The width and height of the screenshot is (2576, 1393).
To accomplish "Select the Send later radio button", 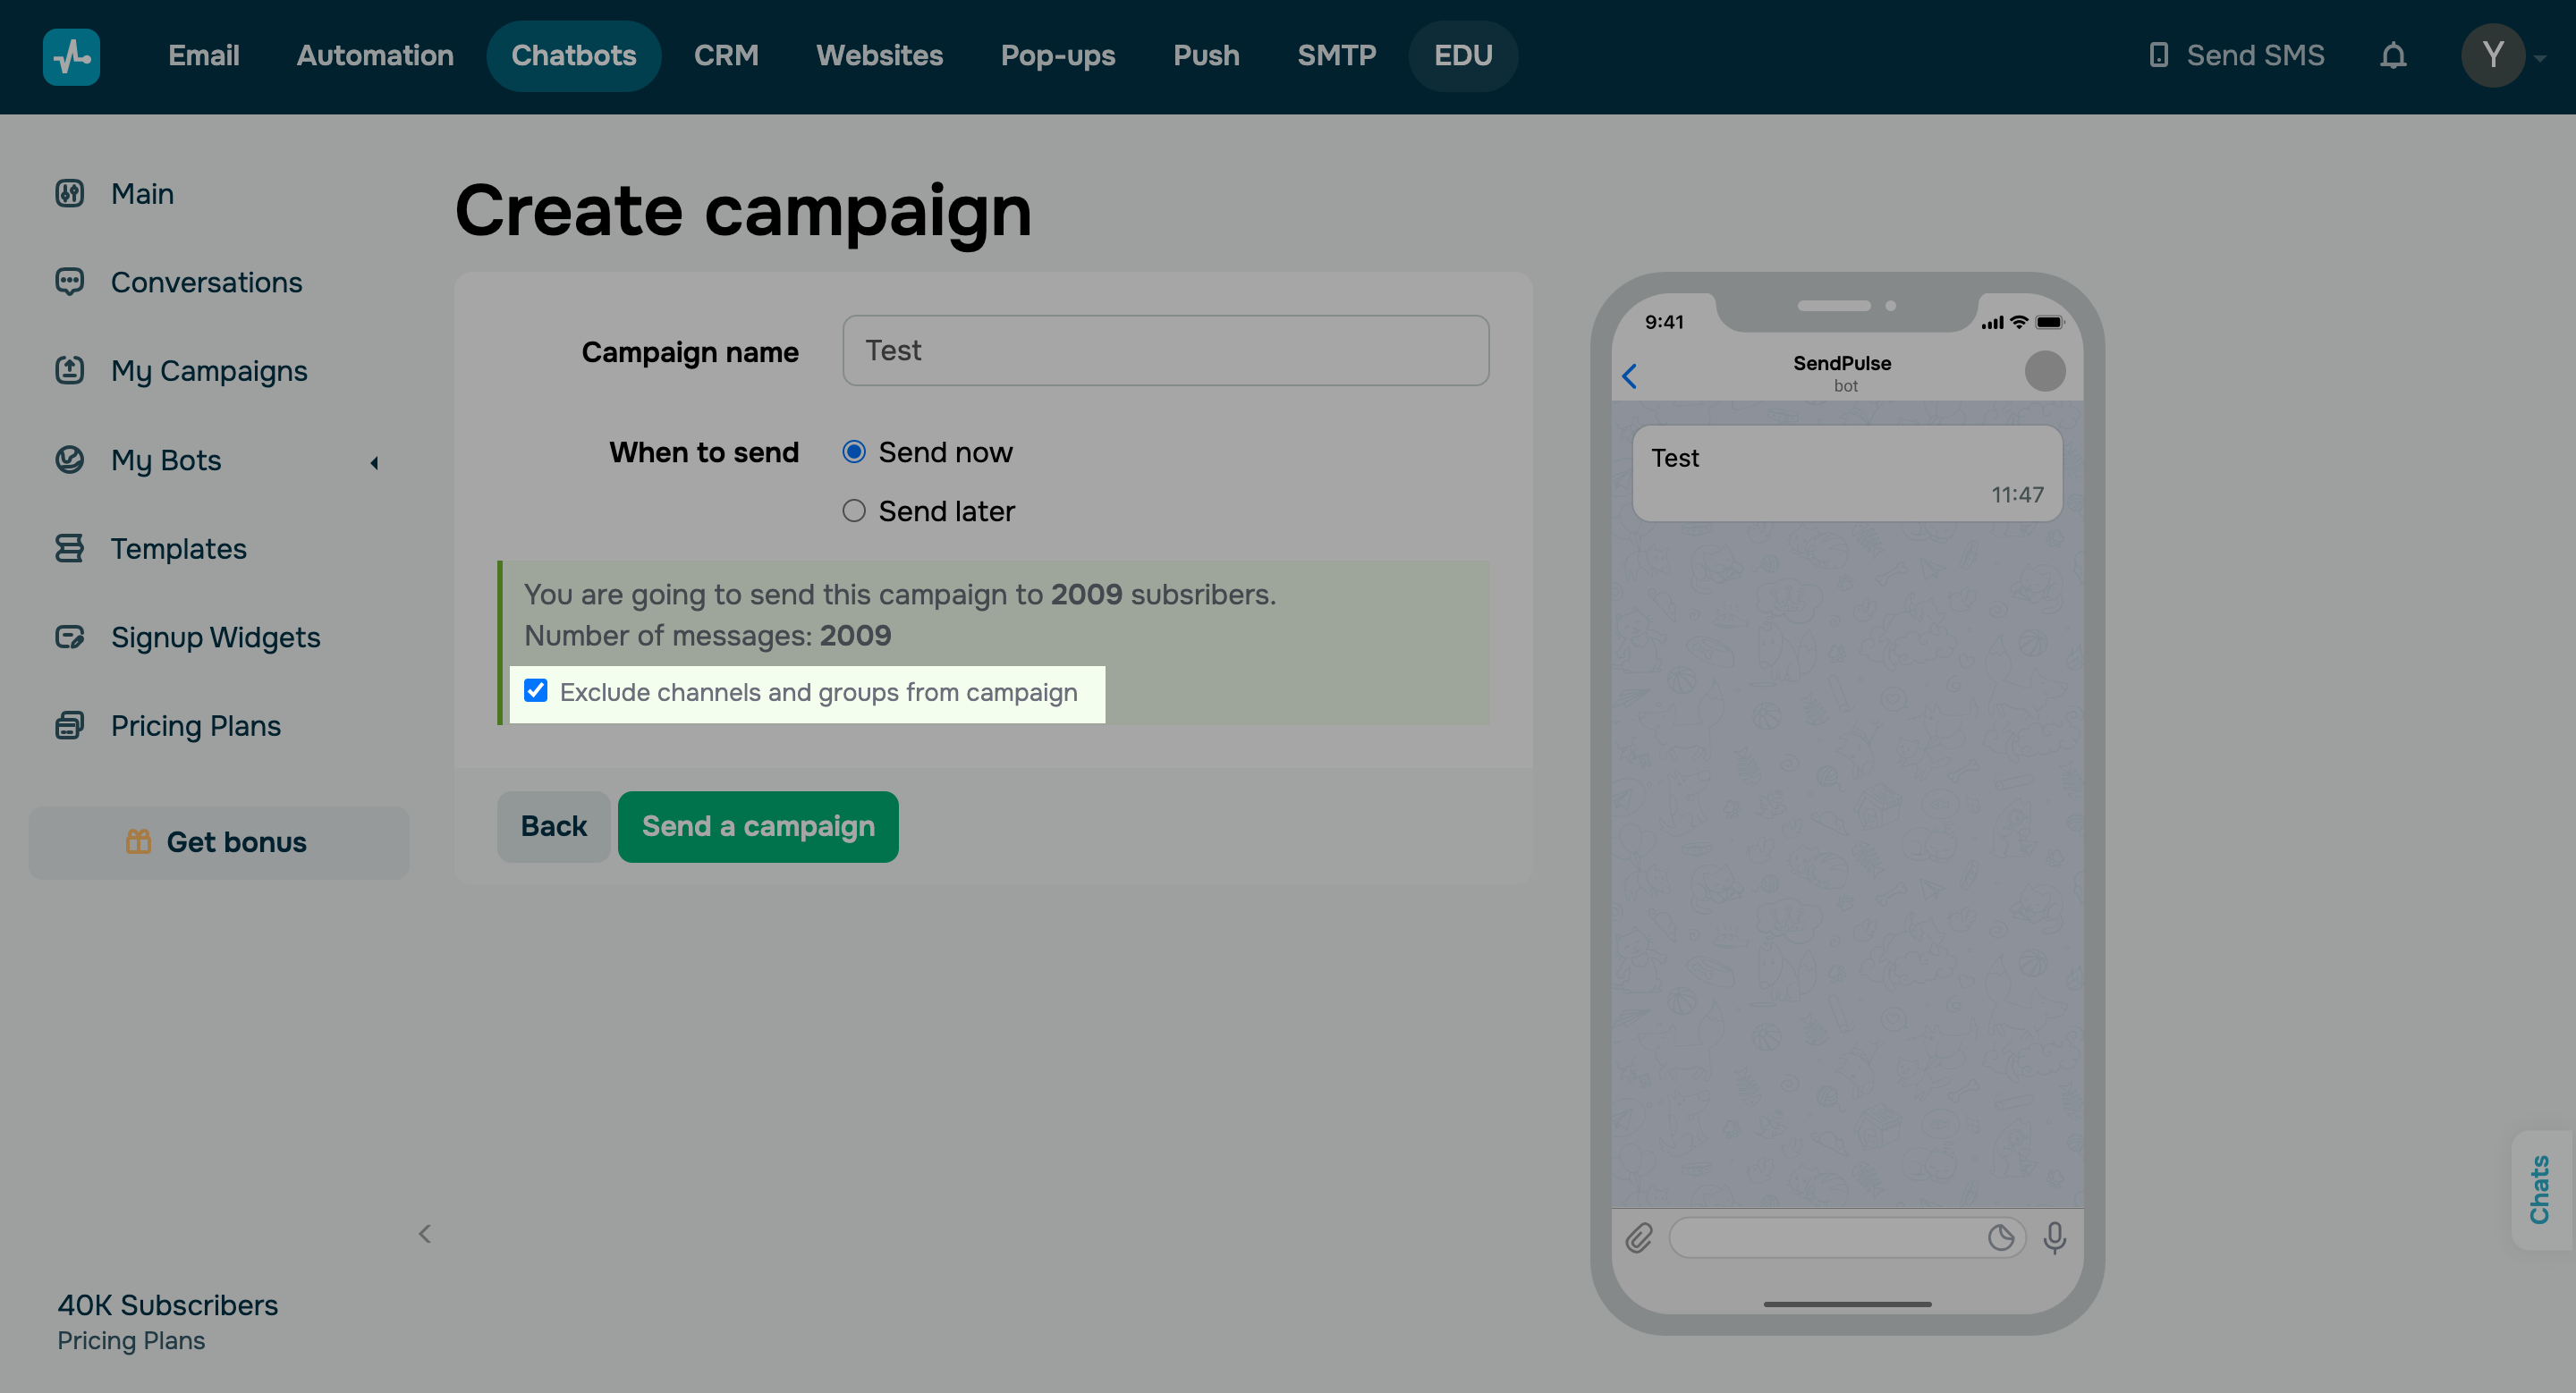I will (854, 511).
